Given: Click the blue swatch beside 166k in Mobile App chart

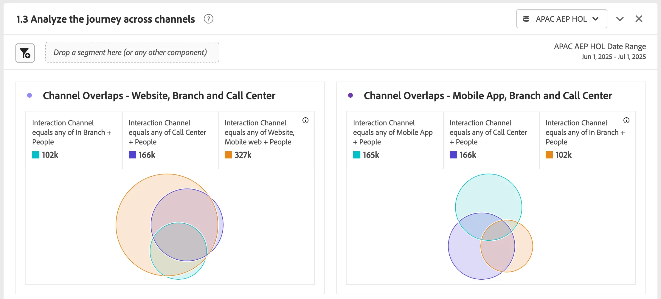Looking at the screenshot, I should [453, 155].
